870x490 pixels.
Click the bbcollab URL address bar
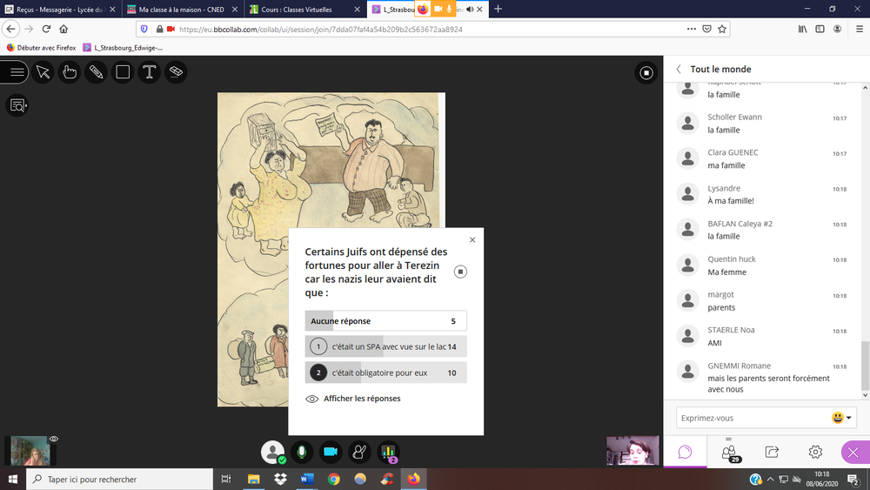[321, 30]
